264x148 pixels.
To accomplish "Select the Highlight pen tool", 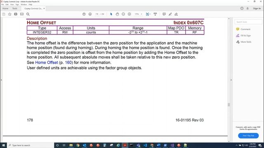I will [170, 14].
